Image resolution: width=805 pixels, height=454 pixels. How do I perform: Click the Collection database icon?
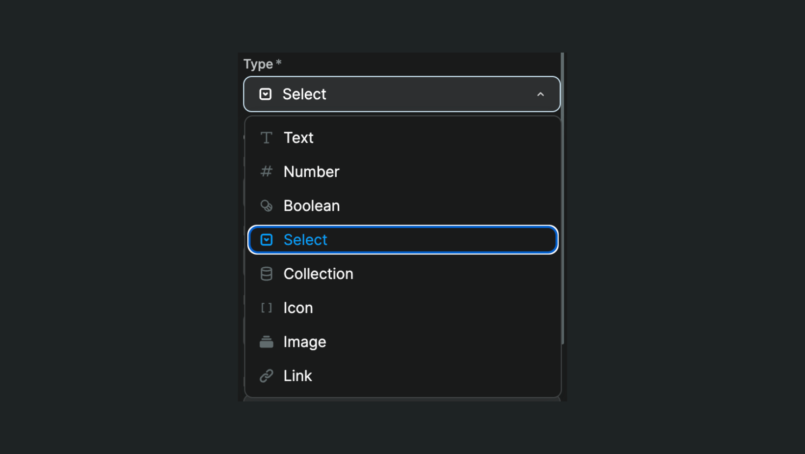[266, 274]
